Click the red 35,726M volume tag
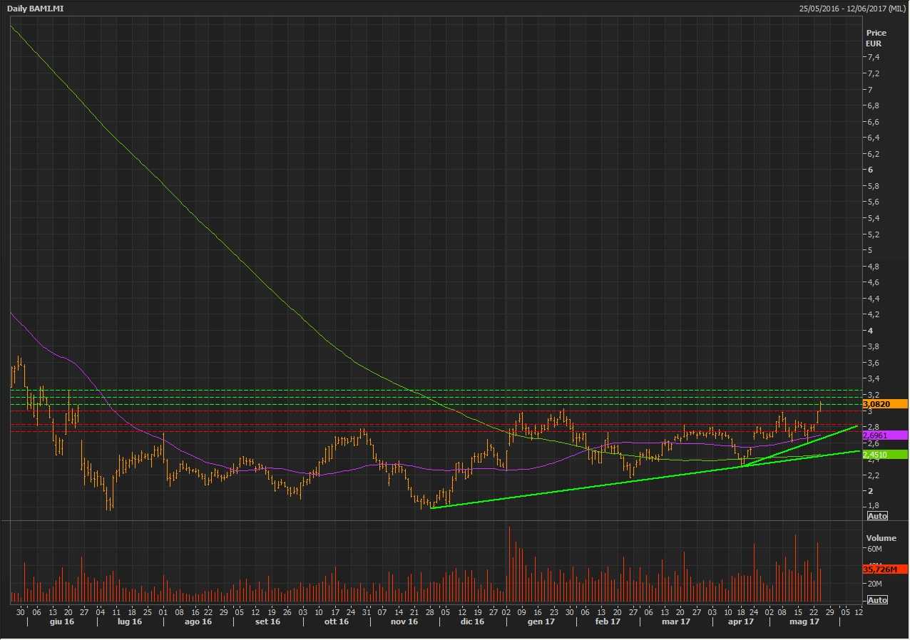Screen dimensions: 910x640 click(884, 569)
